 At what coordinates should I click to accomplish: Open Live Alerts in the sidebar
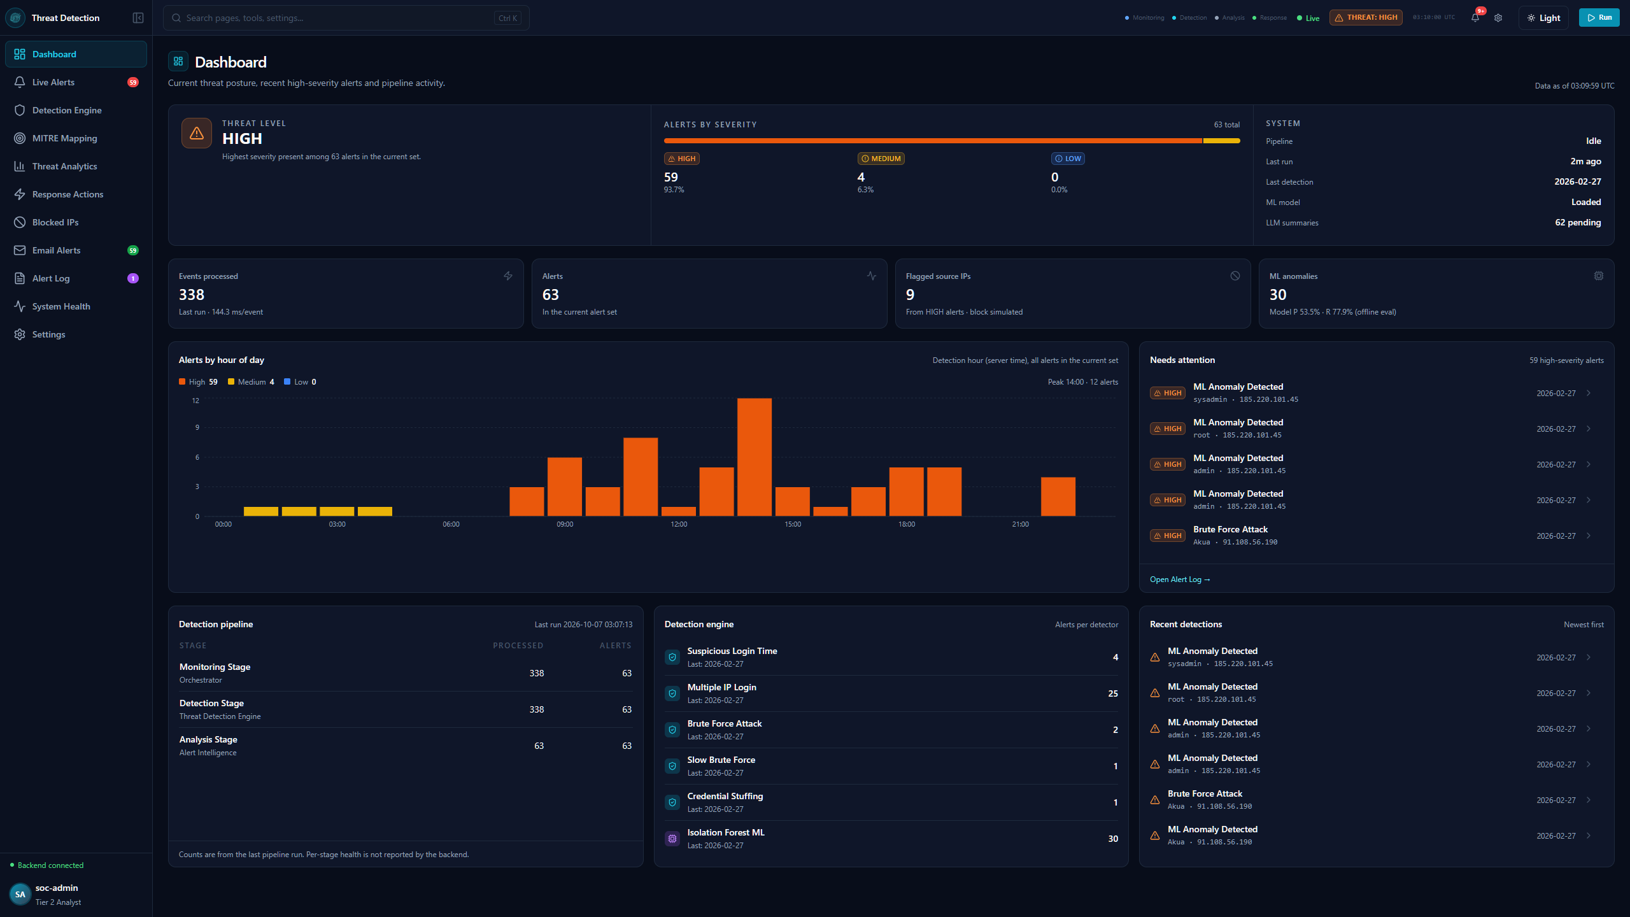click(x=76, y=82)
